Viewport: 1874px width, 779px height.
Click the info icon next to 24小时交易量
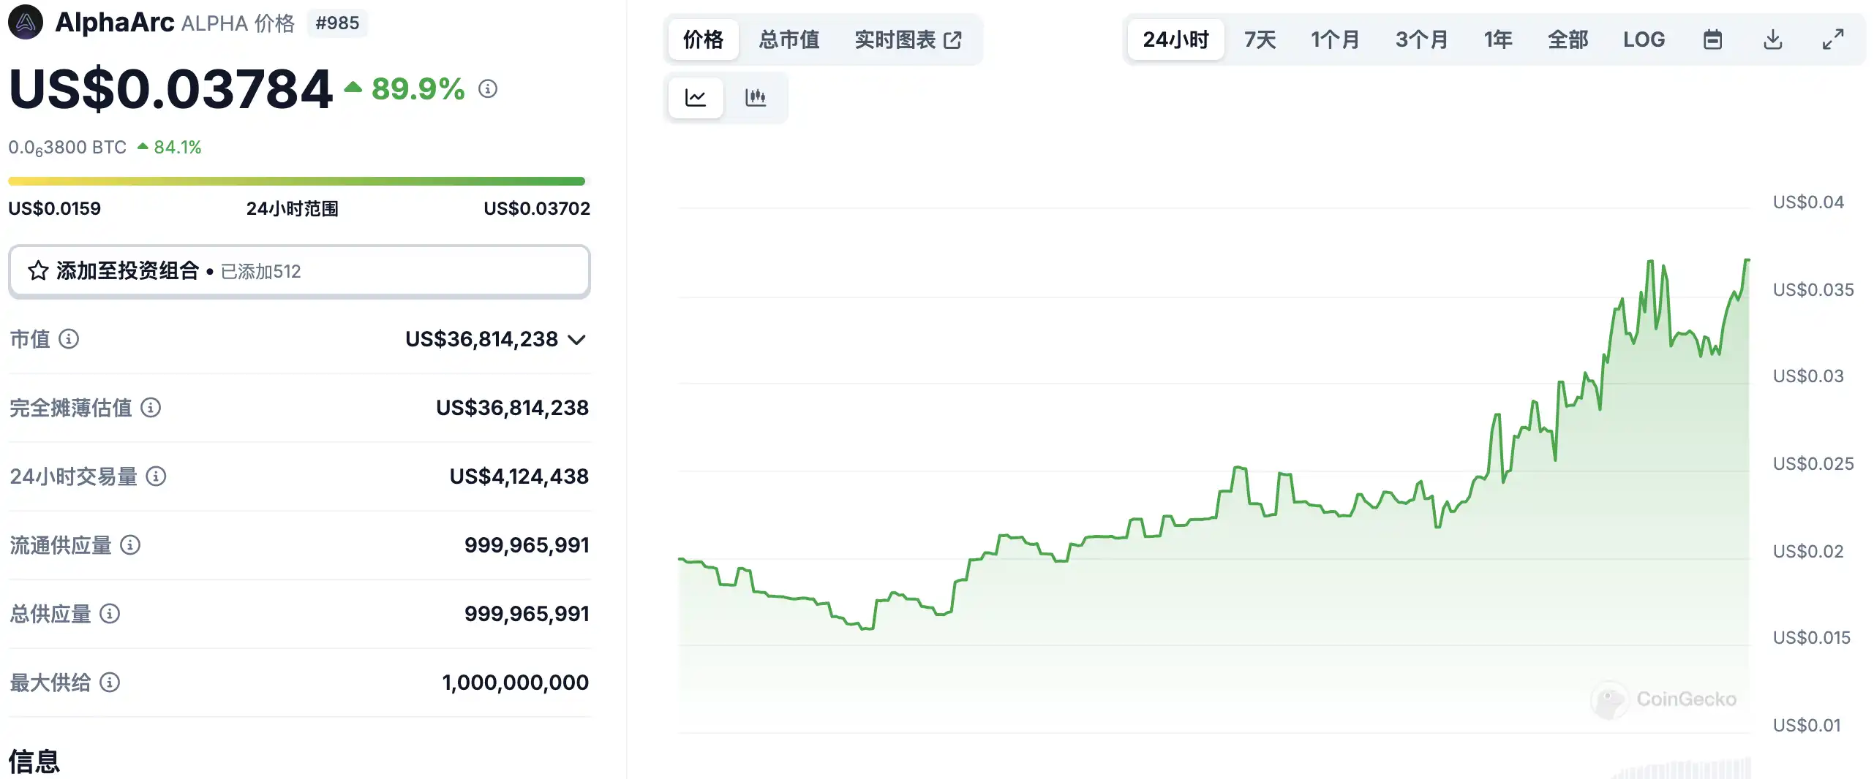tap(156, 476)
